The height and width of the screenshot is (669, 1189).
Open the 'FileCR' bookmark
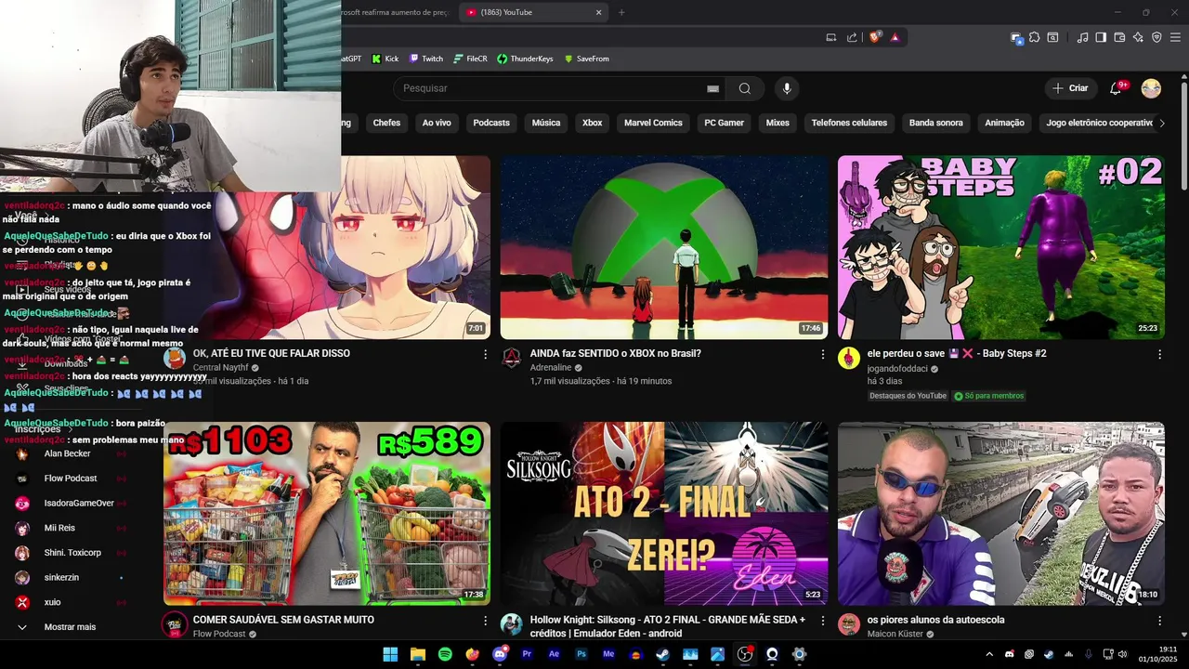pos(470,59)
